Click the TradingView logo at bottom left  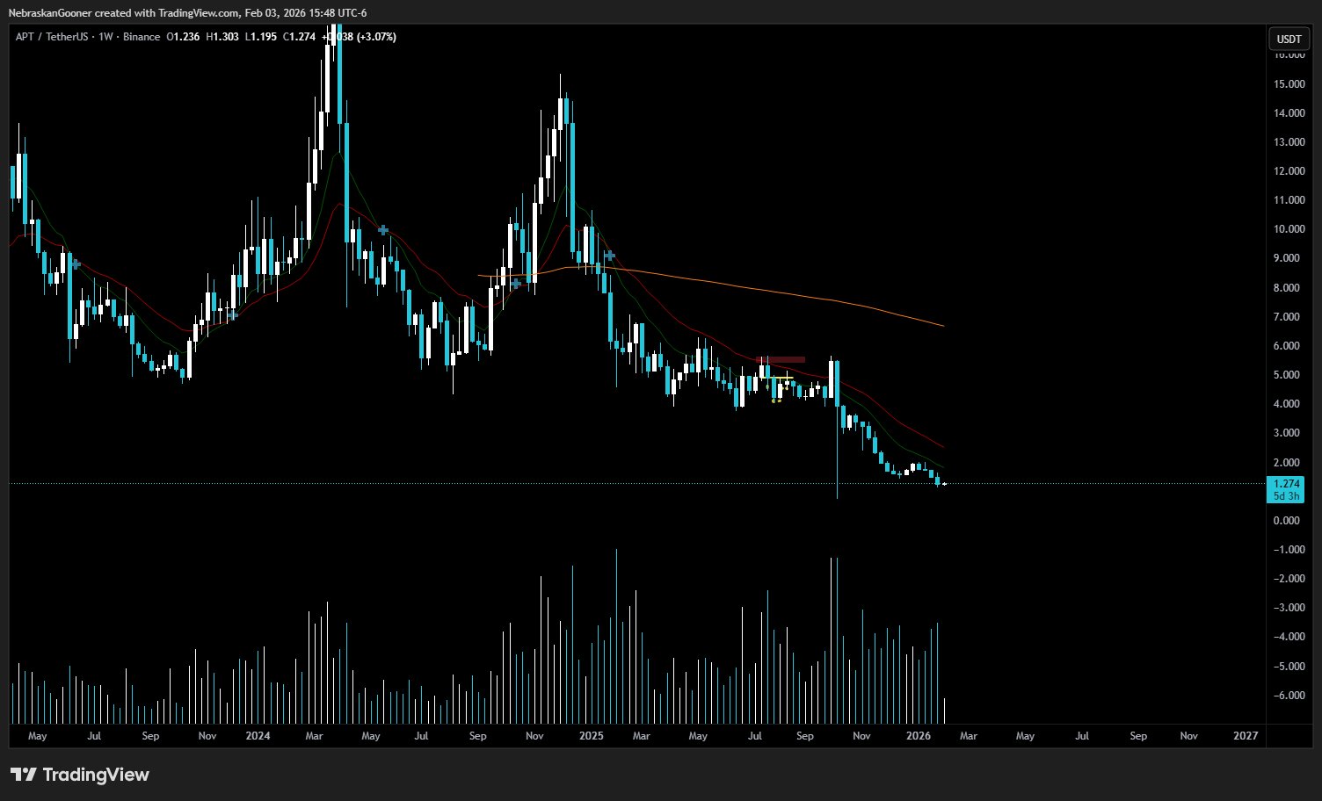(80, 775)
